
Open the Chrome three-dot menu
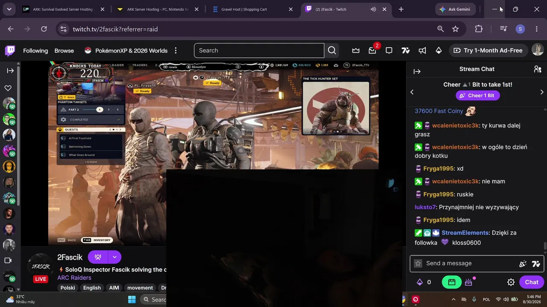click(x=537, y=29)
